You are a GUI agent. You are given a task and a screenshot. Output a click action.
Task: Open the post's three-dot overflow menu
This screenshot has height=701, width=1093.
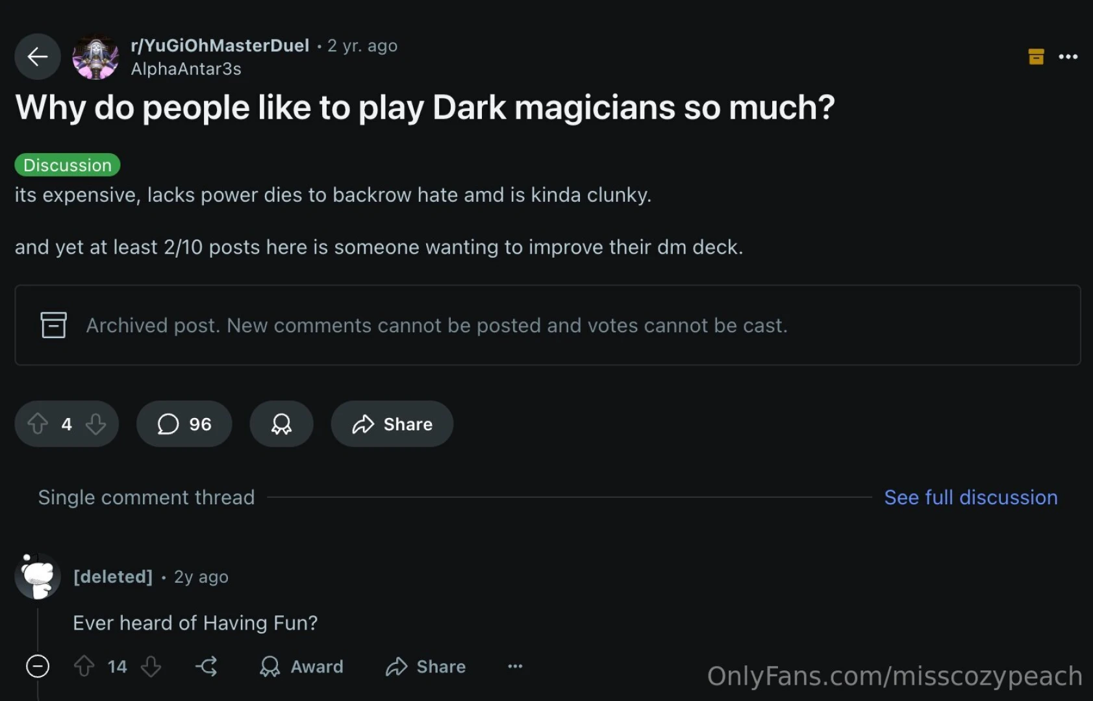(x=1068, y=56)
